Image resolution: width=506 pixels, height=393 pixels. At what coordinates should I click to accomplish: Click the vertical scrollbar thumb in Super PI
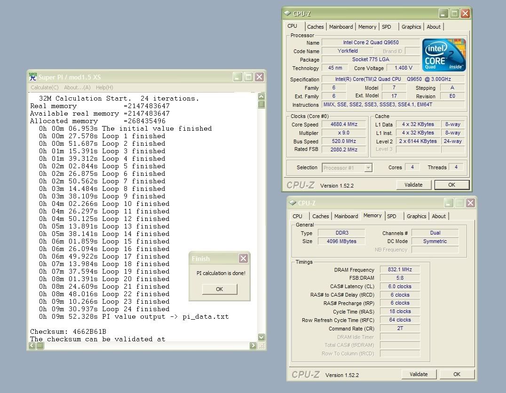point(261,104)
